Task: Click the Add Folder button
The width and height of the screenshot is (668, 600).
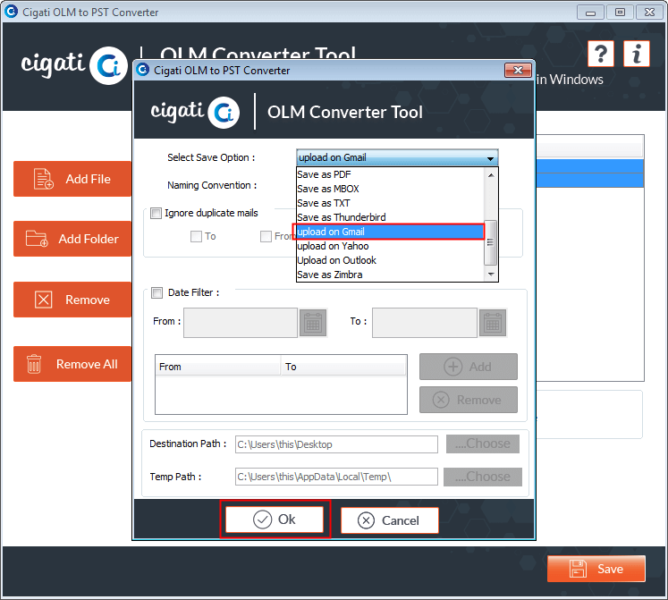Action: point(72,239)
